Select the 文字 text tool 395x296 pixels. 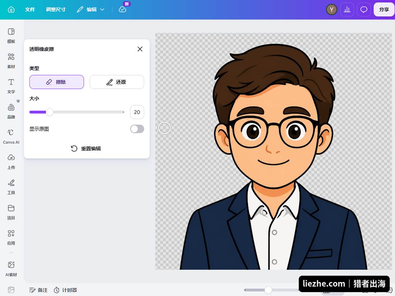11,86
